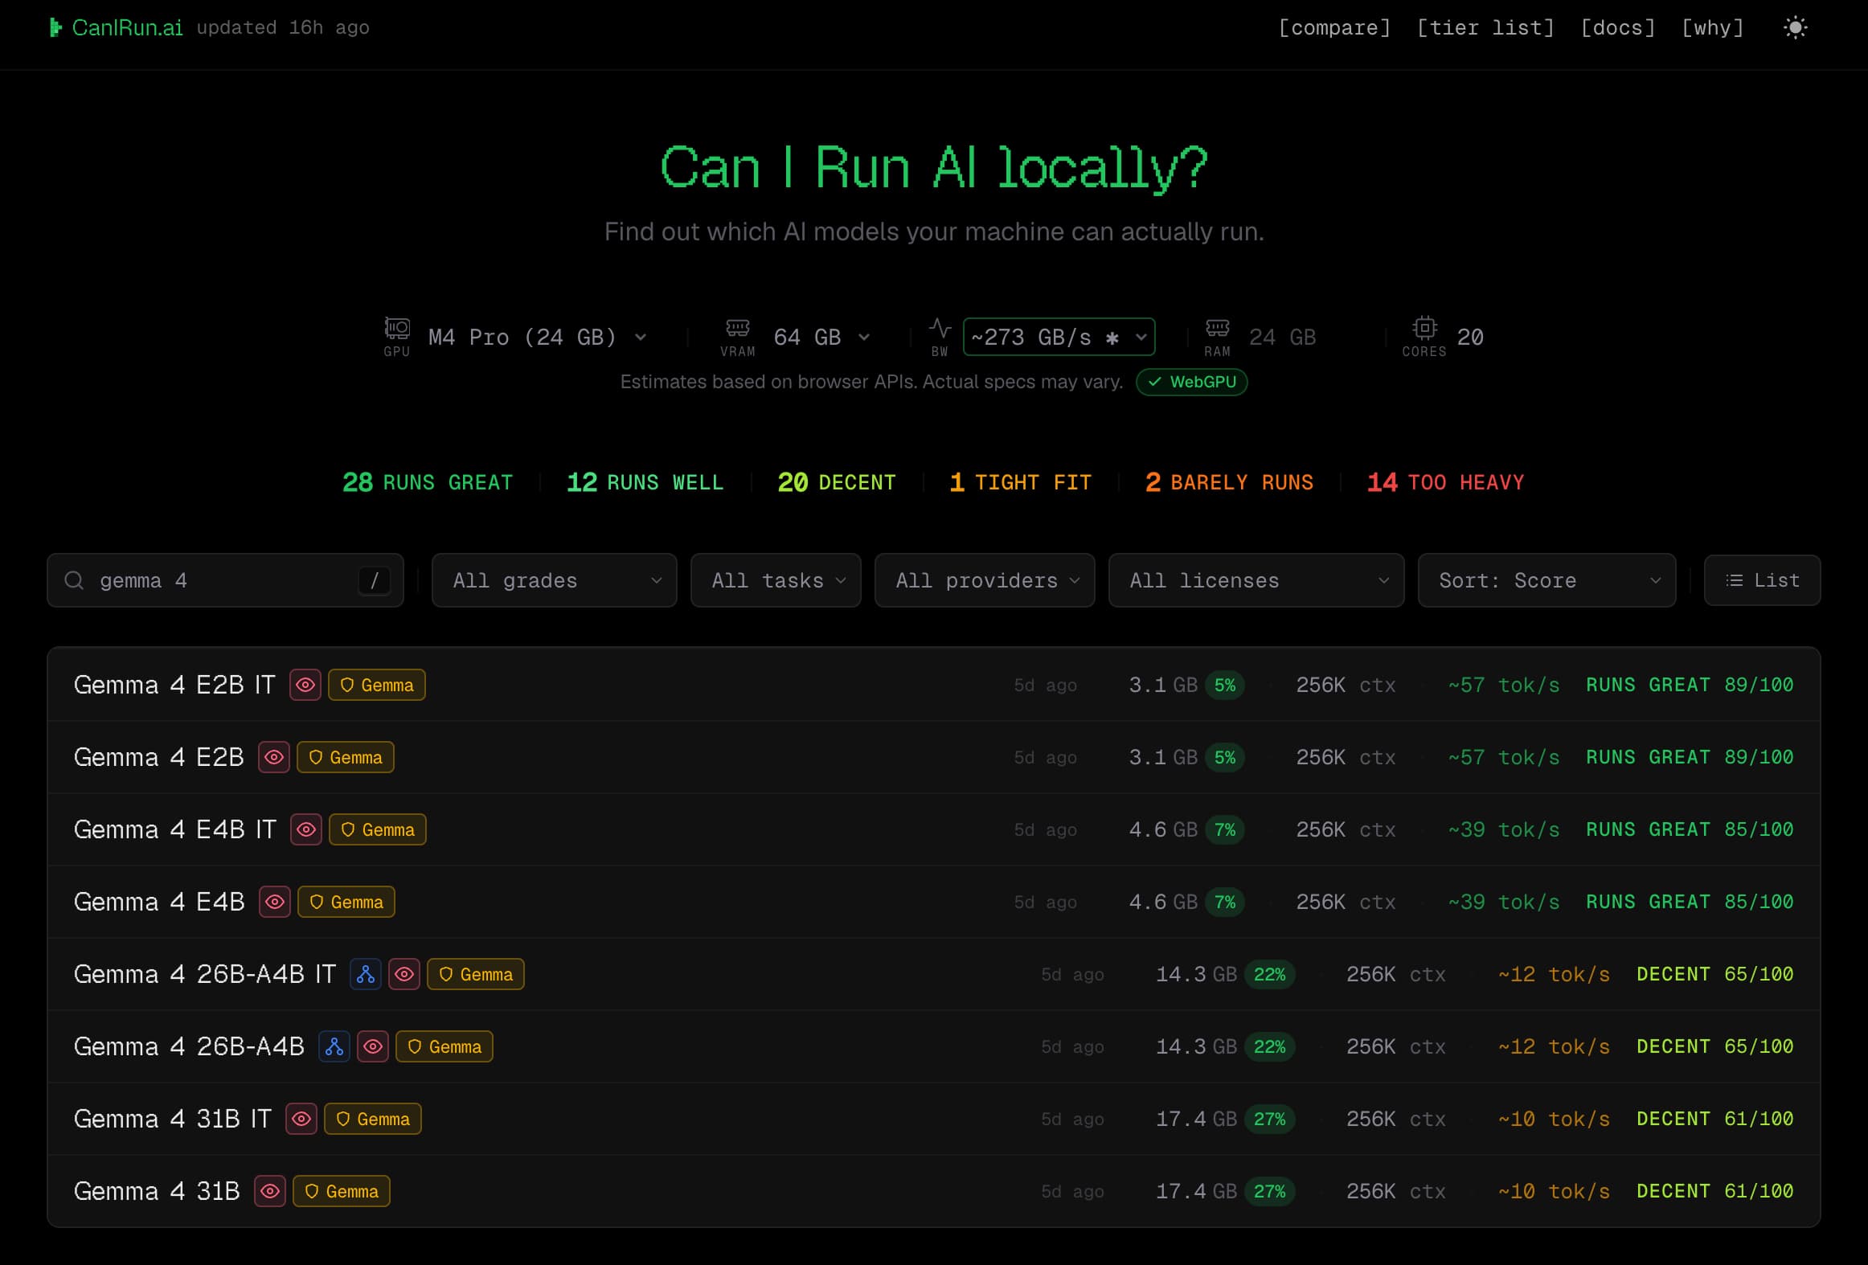Screen dimensions: 1868x1265
Task: Filter by 14 TOO HEAVY
Action: [1445, 482]
